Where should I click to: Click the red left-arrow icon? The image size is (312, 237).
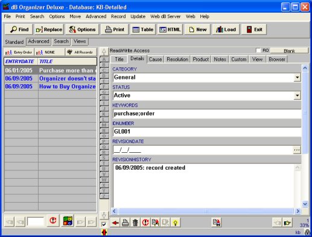coord(115,223)
